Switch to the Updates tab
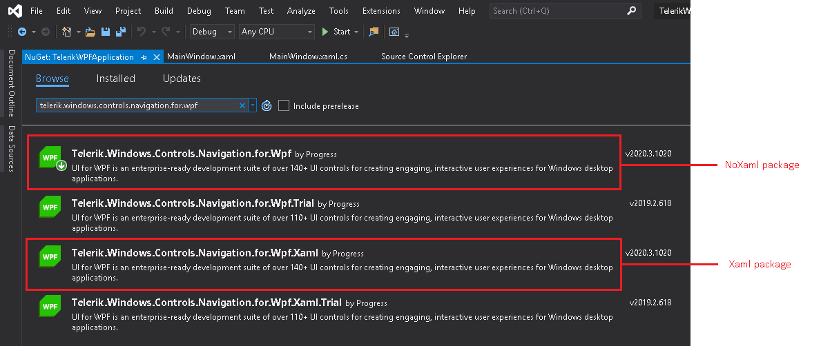 [x=182, y=79]
